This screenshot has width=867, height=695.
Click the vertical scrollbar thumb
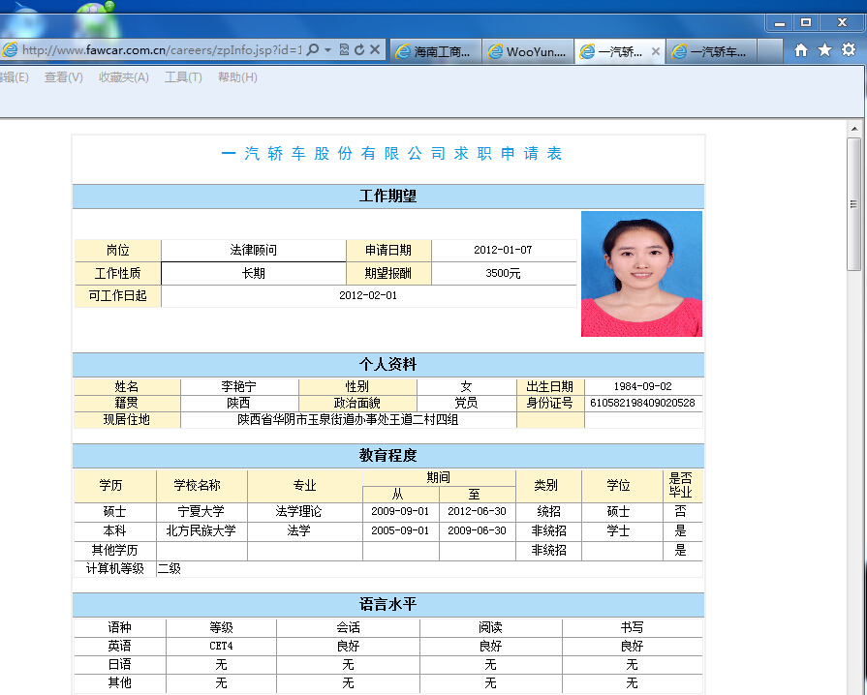[x=853, y=204]
